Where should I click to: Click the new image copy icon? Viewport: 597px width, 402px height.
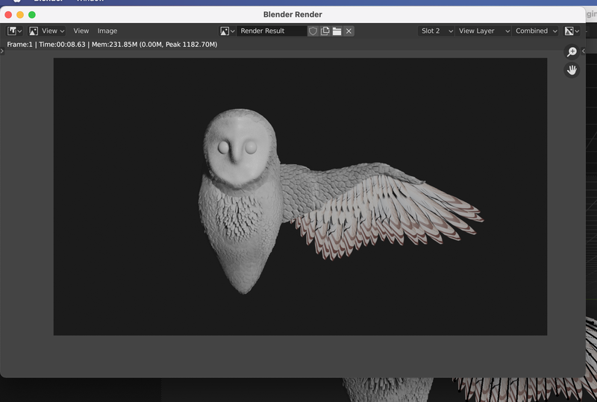325,31
